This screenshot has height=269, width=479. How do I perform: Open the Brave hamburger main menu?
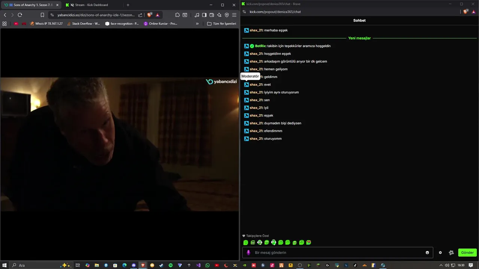(234, 15)
